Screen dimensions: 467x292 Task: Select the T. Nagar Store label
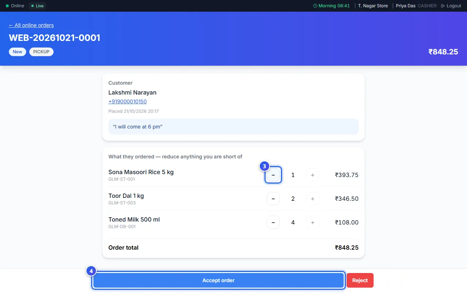coord(373,6)
